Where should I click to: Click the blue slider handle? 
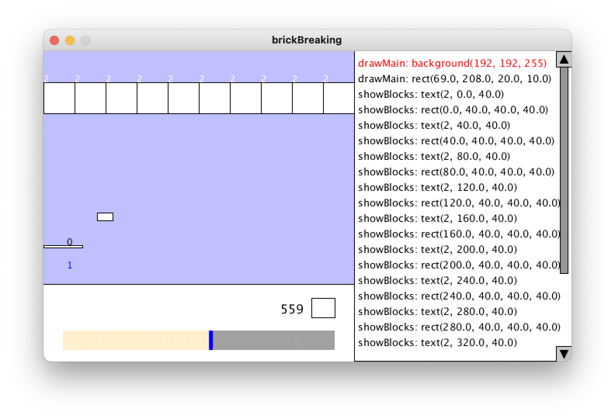tap(211, 340)
